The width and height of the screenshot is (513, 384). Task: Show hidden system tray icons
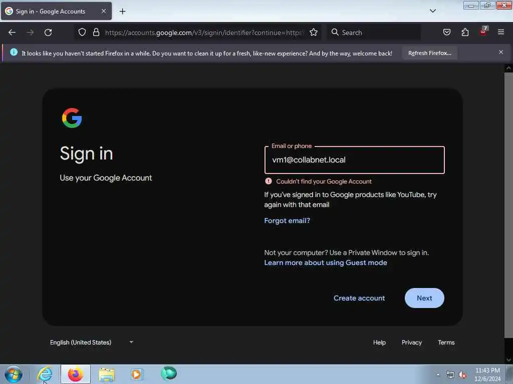(x=438, y=374)
